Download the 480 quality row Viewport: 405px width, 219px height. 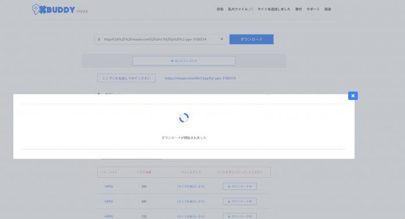(x=240, y=202)
